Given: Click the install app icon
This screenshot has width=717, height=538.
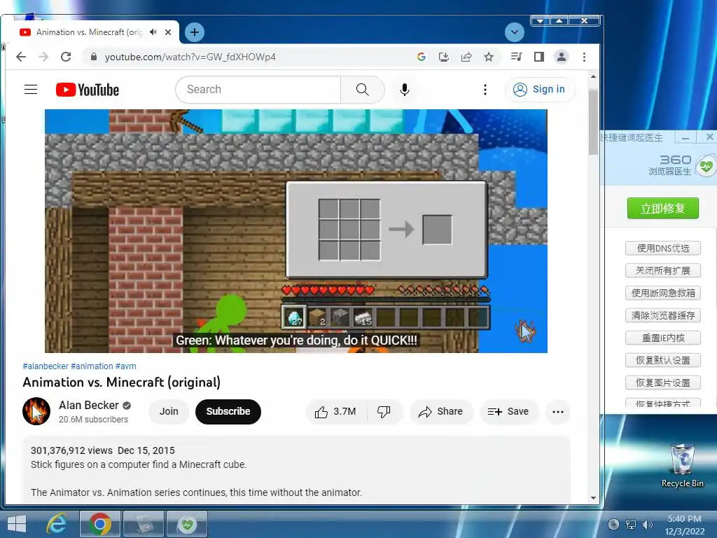Looking at the screenshot, I should 443,57.
